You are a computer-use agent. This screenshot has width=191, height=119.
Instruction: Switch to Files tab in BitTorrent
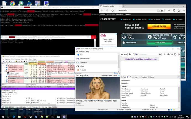point(123,77)
